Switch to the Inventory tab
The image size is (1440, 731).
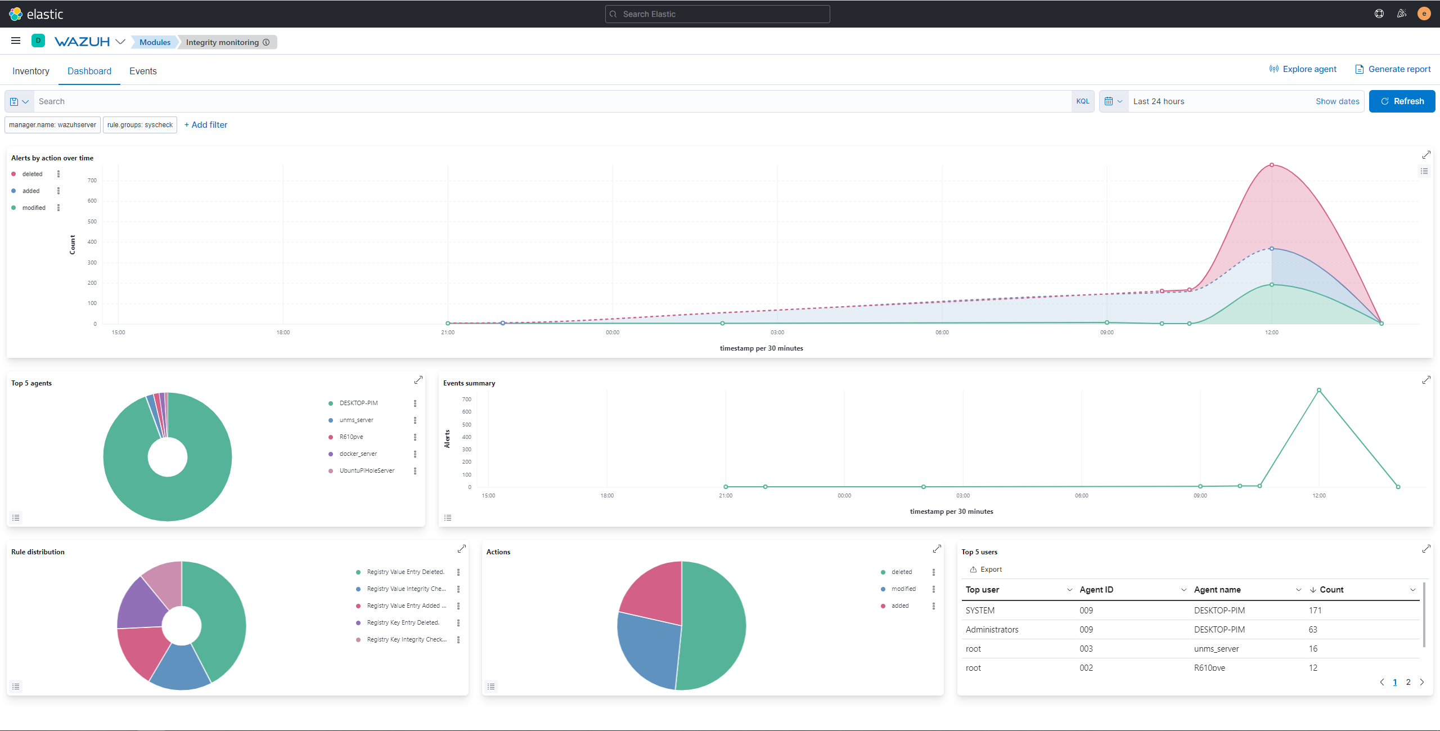tap(31, 71)
